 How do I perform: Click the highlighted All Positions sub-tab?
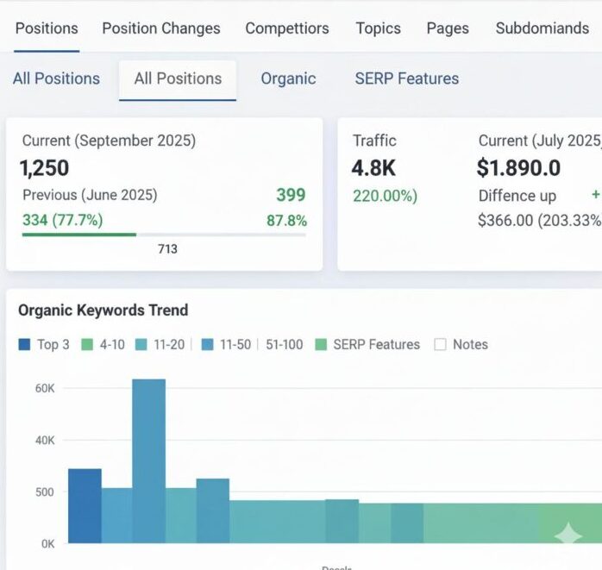178,78
